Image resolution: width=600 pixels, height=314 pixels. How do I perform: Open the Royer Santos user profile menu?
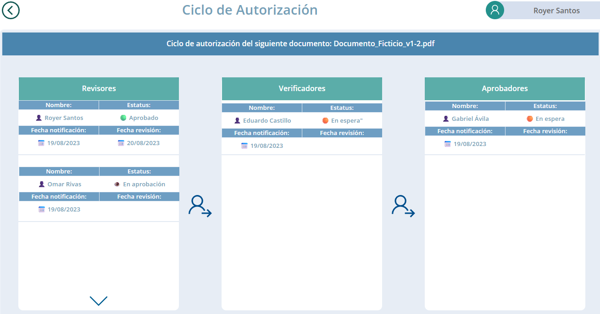pyautogui.click(x=556, y=11)
